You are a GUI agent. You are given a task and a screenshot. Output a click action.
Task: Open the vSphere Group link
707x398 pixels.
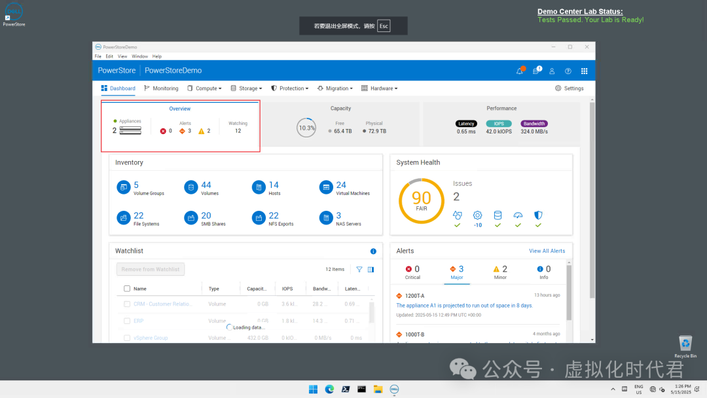(x=151, y=338)
